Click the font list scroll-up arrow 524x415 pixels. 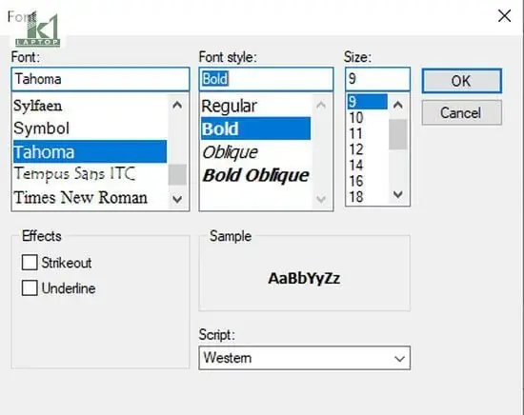click(177, 106)
